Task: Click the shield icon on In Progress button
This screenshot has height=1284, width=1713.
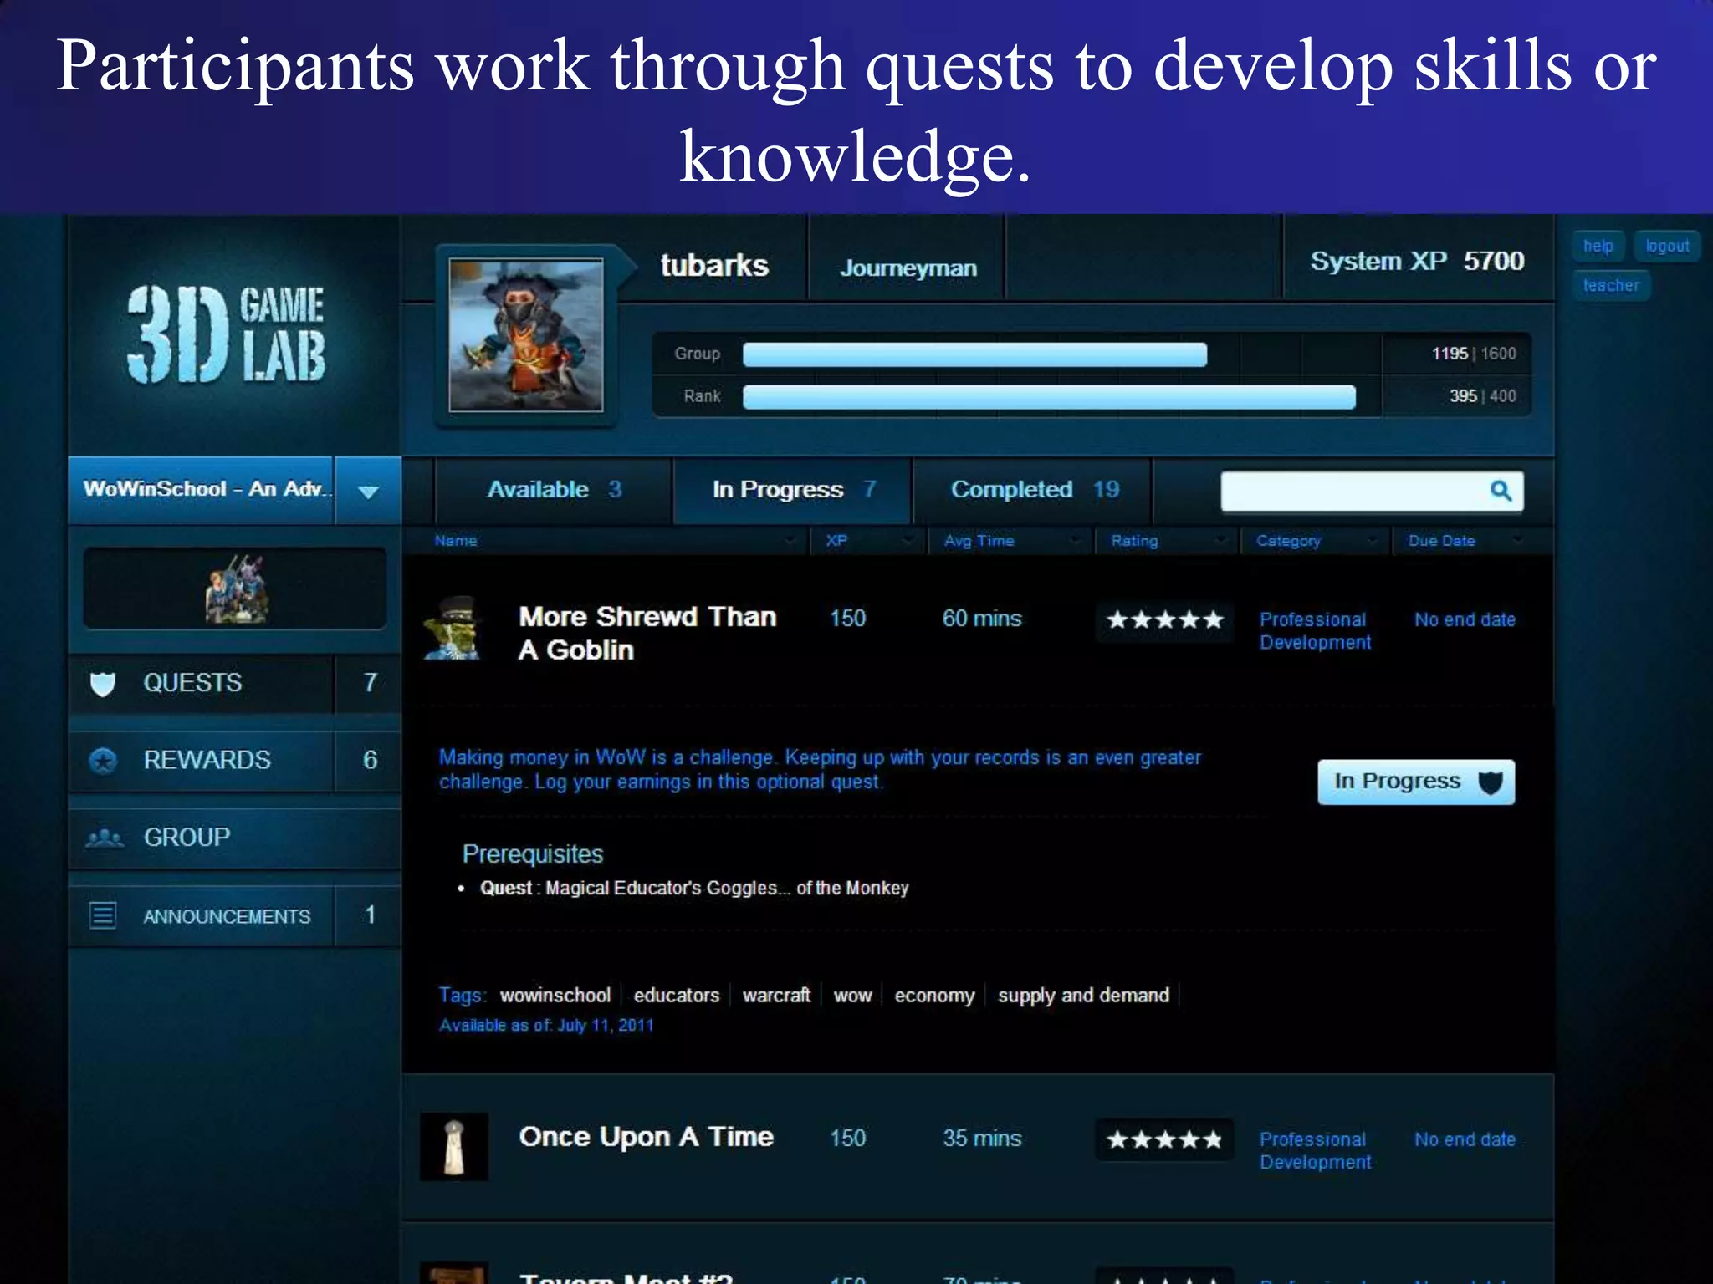Action: [1491, 782]
